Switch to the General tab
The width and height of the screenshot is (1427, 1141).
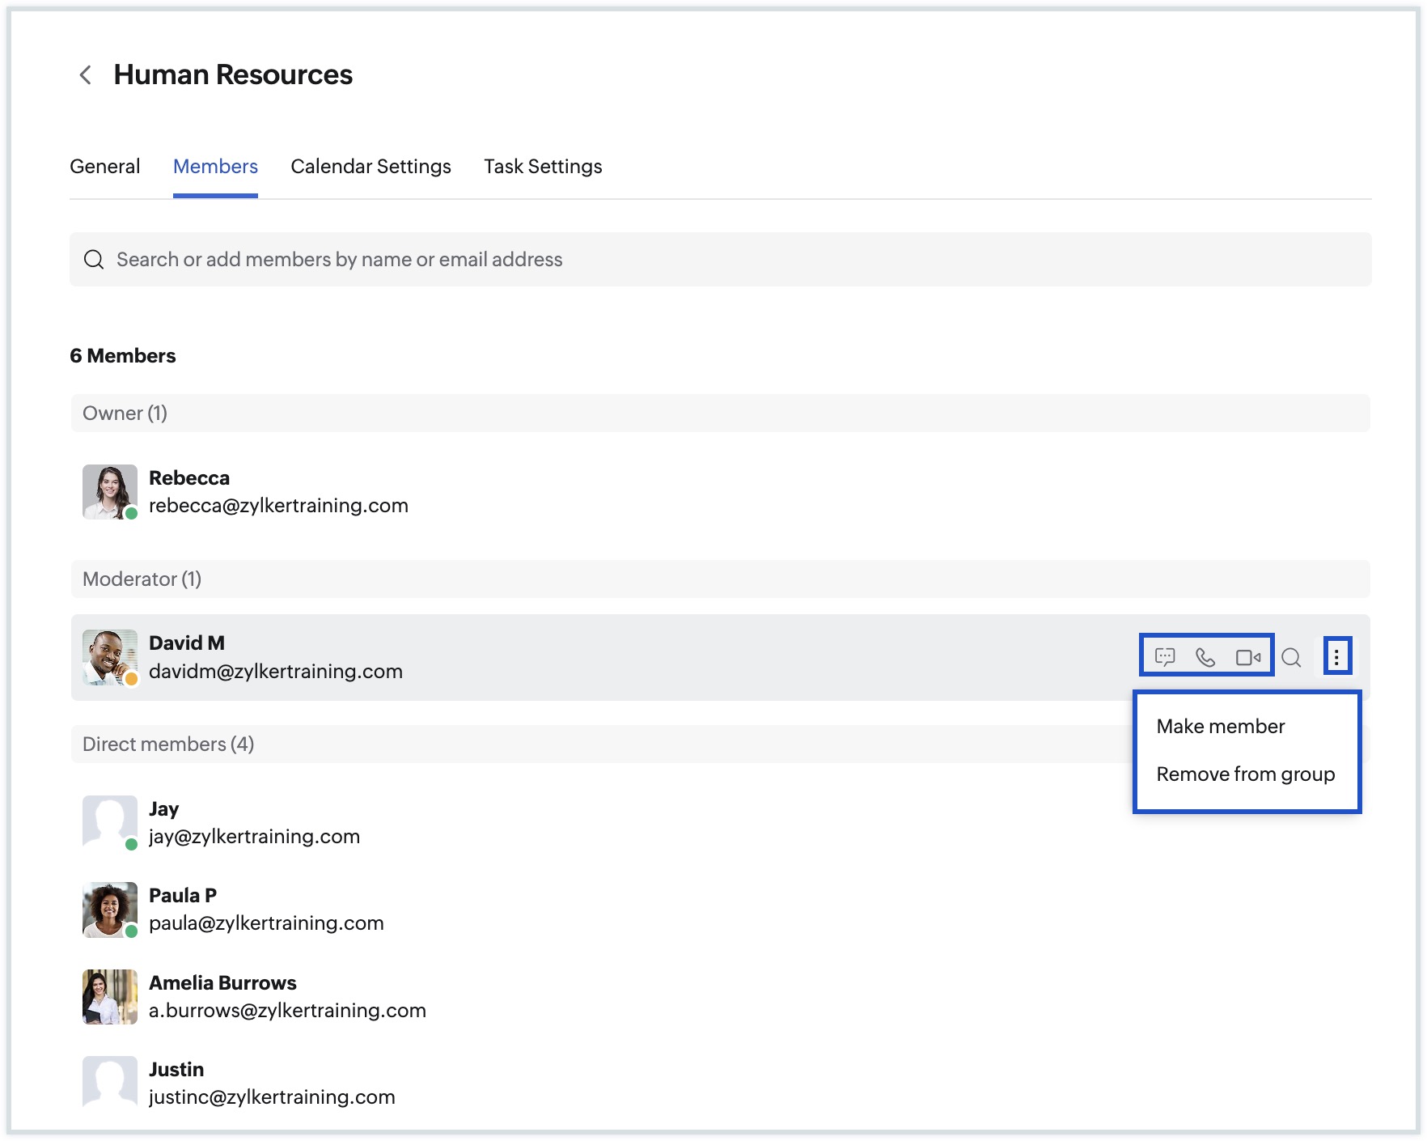tap(104, 167)
